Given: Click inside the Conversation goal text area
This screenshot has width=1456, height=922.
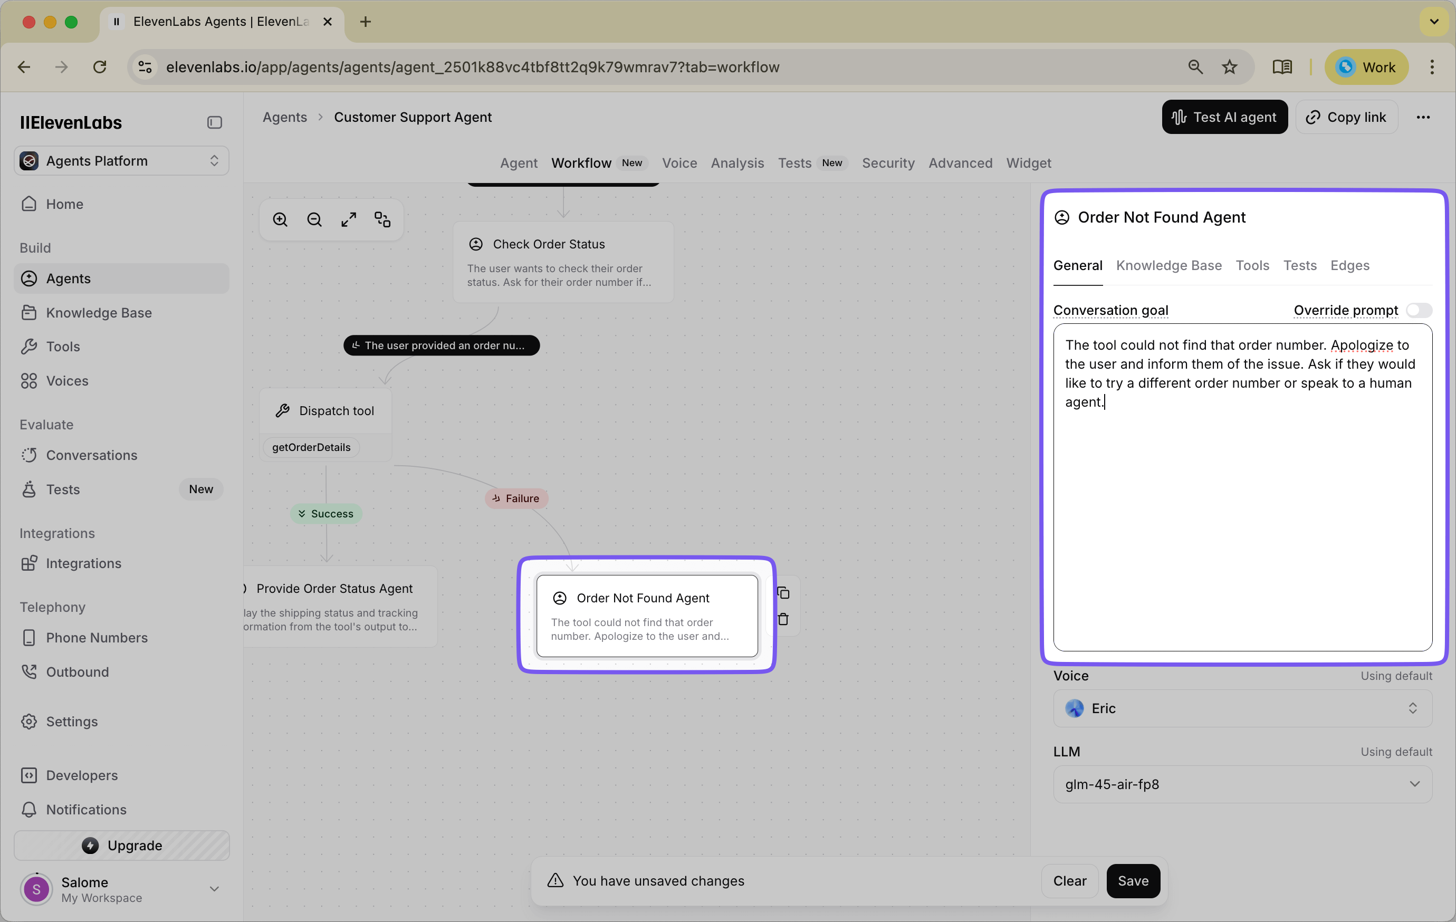Looking at the screenshot, I should coord(1242,484).
